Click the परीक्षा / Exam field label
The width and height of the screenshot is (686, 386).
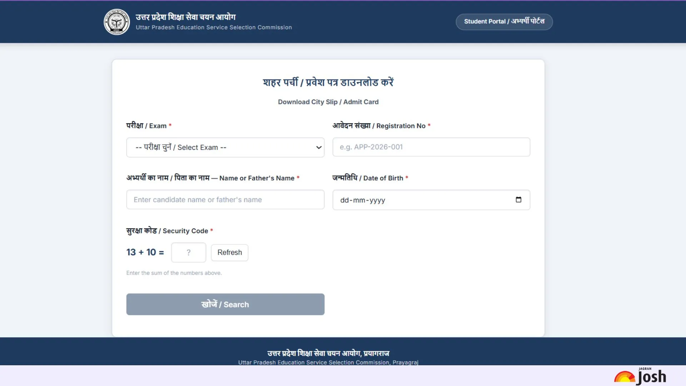coord(146,126)
